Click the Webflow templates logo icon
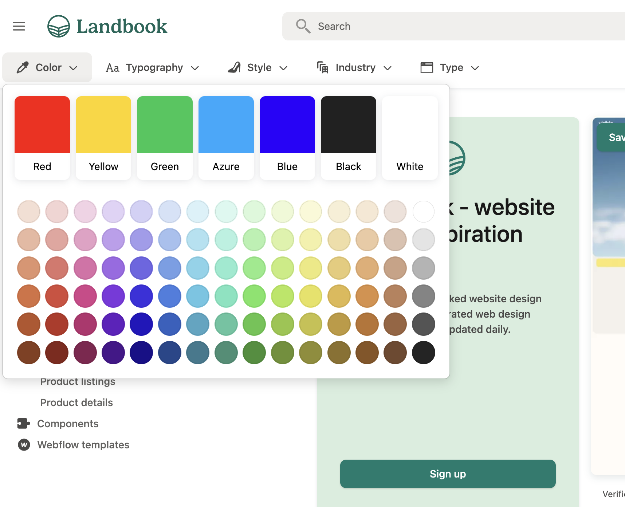This screenshot has width=625, height=507. pyautogui.click(x=24, y=445)
